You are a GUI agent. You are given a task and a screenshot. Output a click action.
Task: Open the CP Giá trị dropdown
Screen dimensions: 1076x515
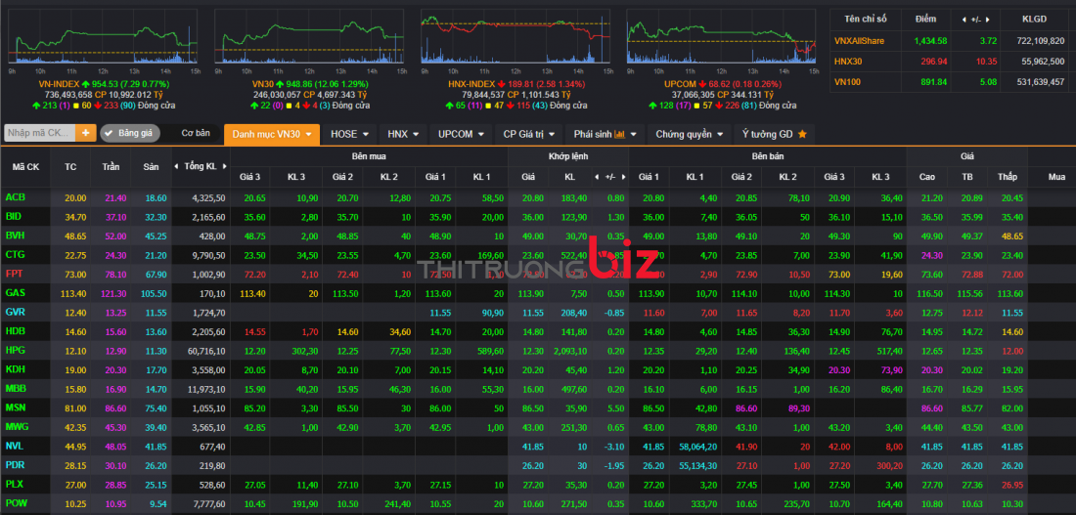point(528,135)
